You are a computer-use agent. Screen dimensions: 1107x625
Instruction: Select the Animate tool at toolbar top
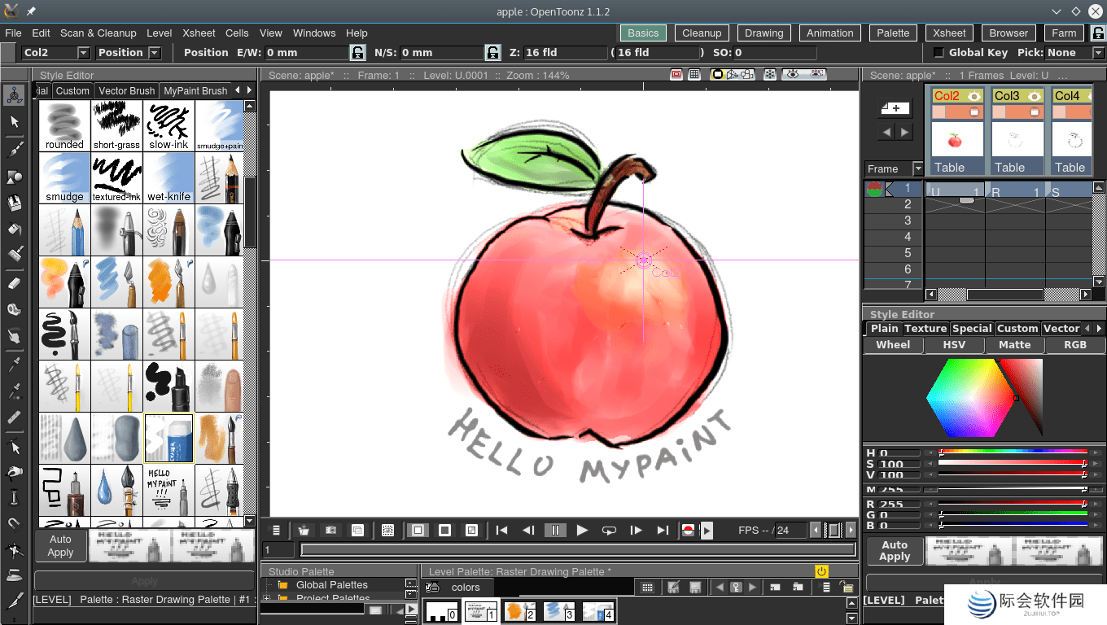tap(13, 94)
